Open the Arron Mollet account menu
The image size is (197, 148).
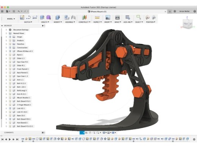[184, 11]
